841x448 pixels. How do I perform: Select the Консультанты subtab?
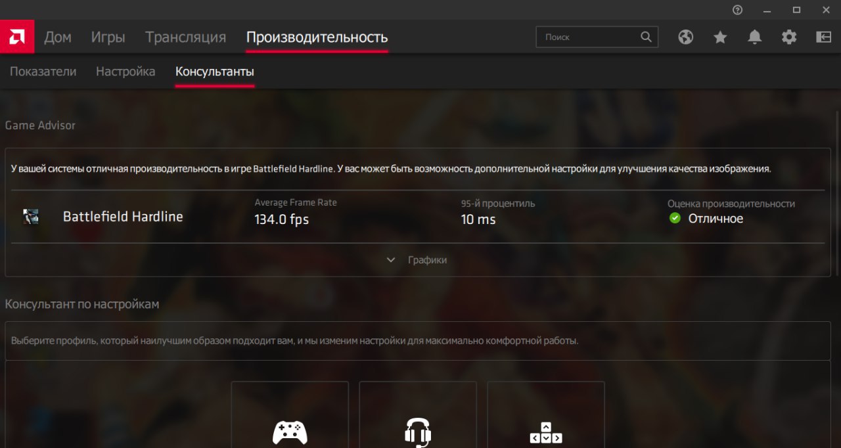pyautogui.click(x=215, y=72)
